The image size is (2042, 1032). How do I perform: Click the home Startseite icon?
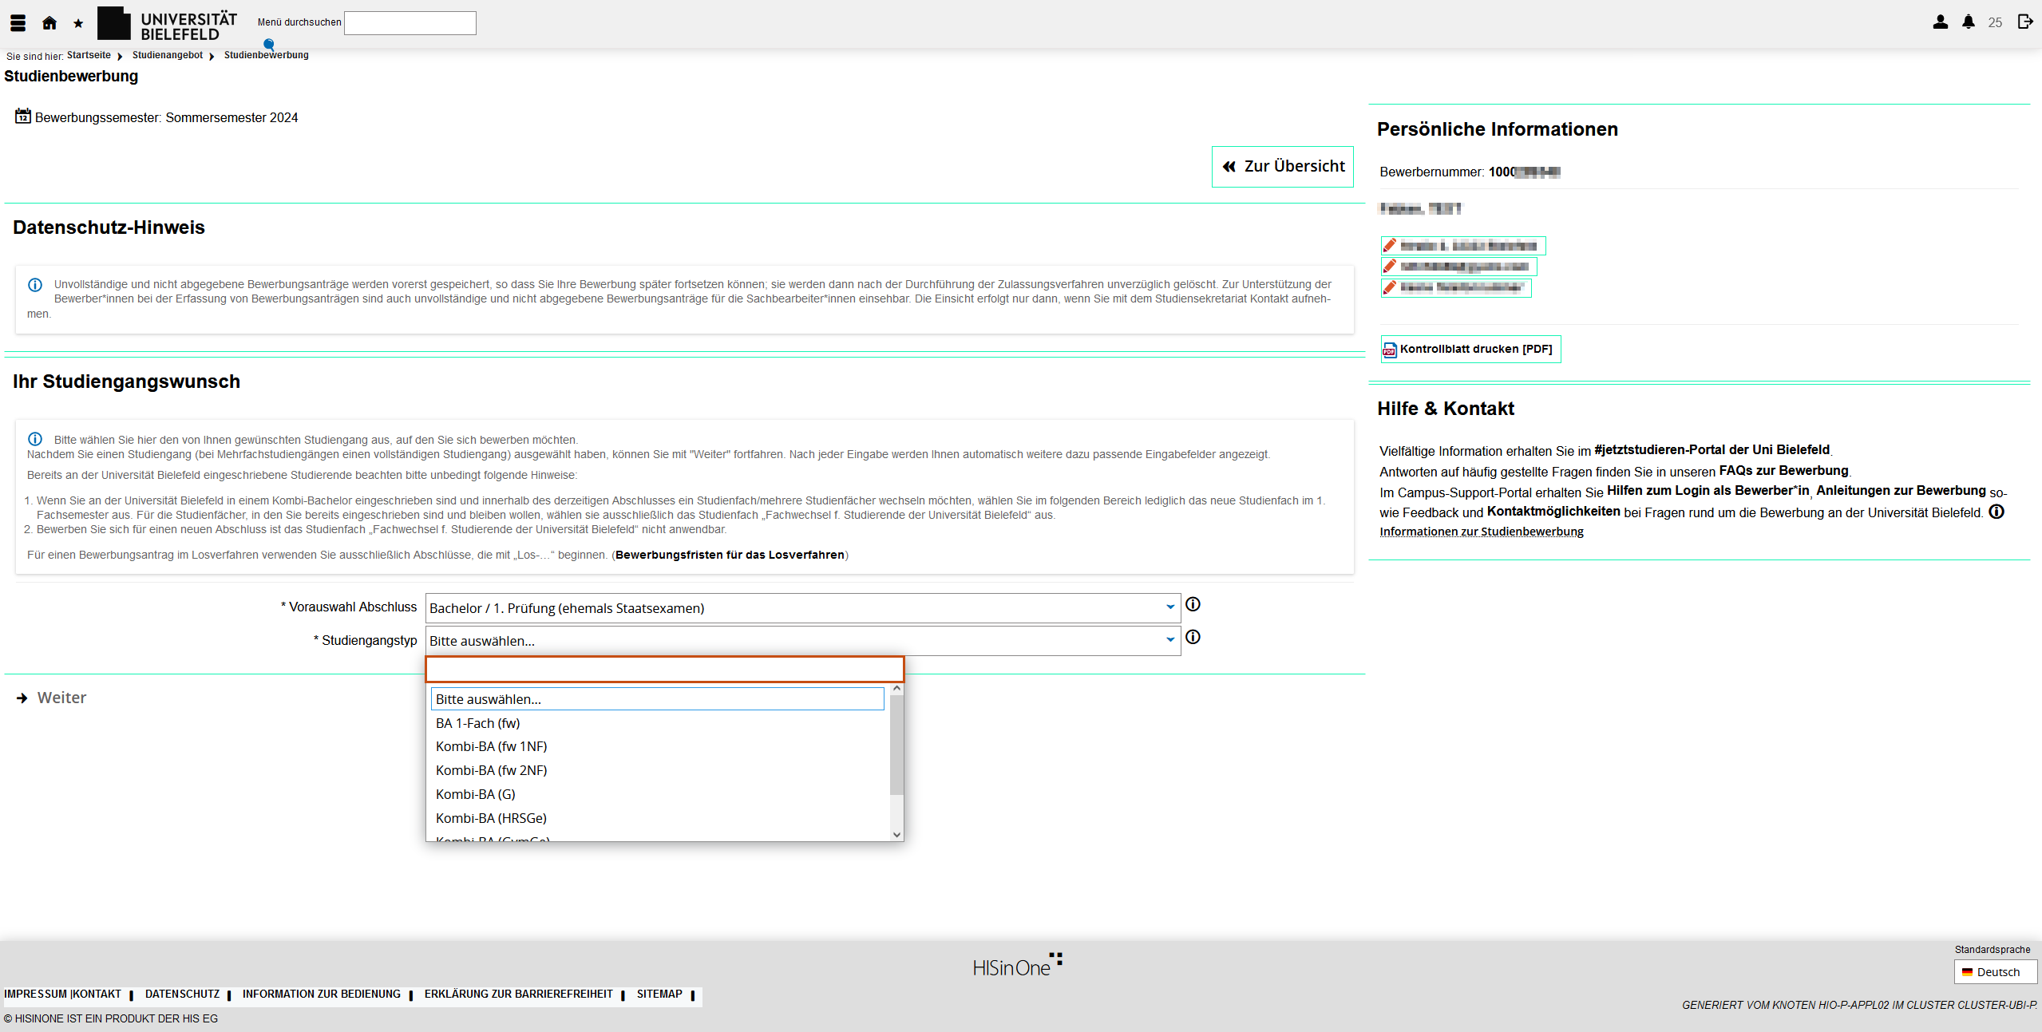point(49,22)
